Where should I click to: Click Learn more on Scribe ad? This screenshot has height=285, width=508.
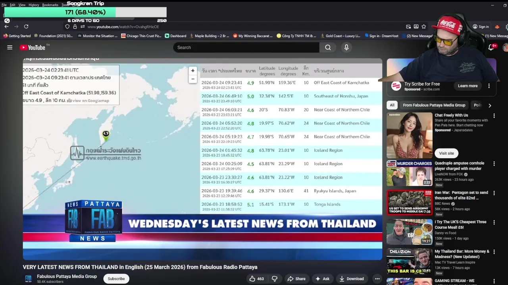coord(468,86)
